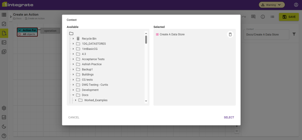The image size is (302, 140).
Task: Open the list view icon in toolbar
Action: (x=272, y=17)
